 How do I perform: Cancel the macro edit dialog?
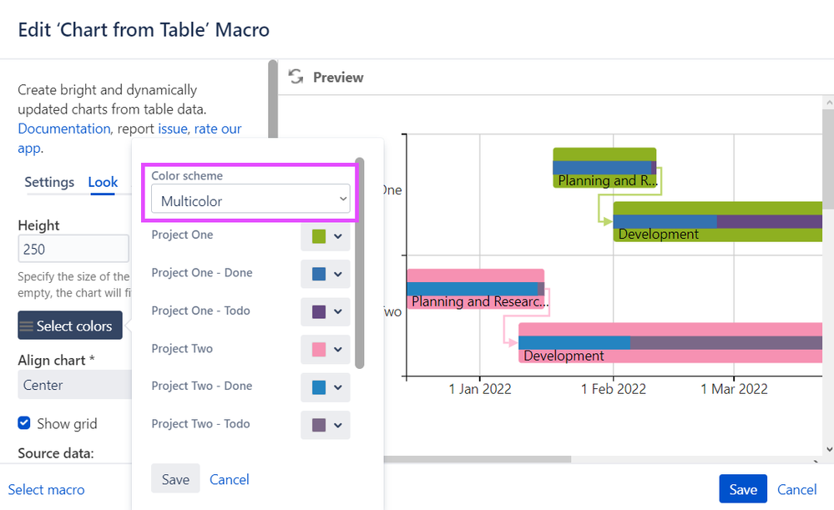796,489
